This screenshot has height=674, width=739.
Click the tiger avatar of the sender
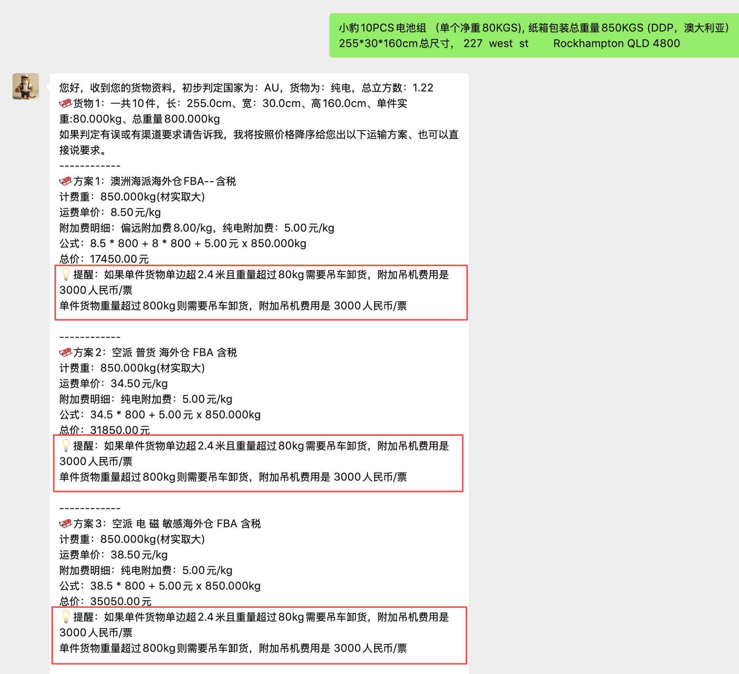coord(26,86)
